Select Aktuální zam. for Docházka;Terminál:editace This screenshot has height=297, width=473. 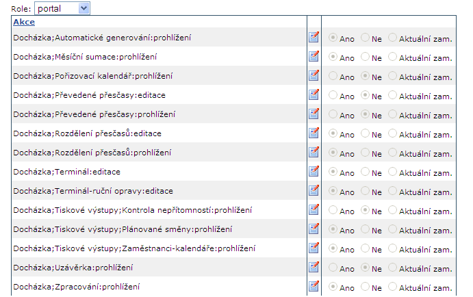coord(392,171)
